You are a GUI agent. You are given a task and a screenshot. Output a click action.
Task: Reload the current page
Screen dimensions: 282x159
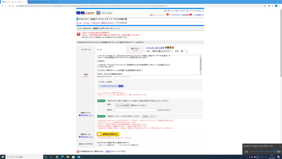coord(10,6)
